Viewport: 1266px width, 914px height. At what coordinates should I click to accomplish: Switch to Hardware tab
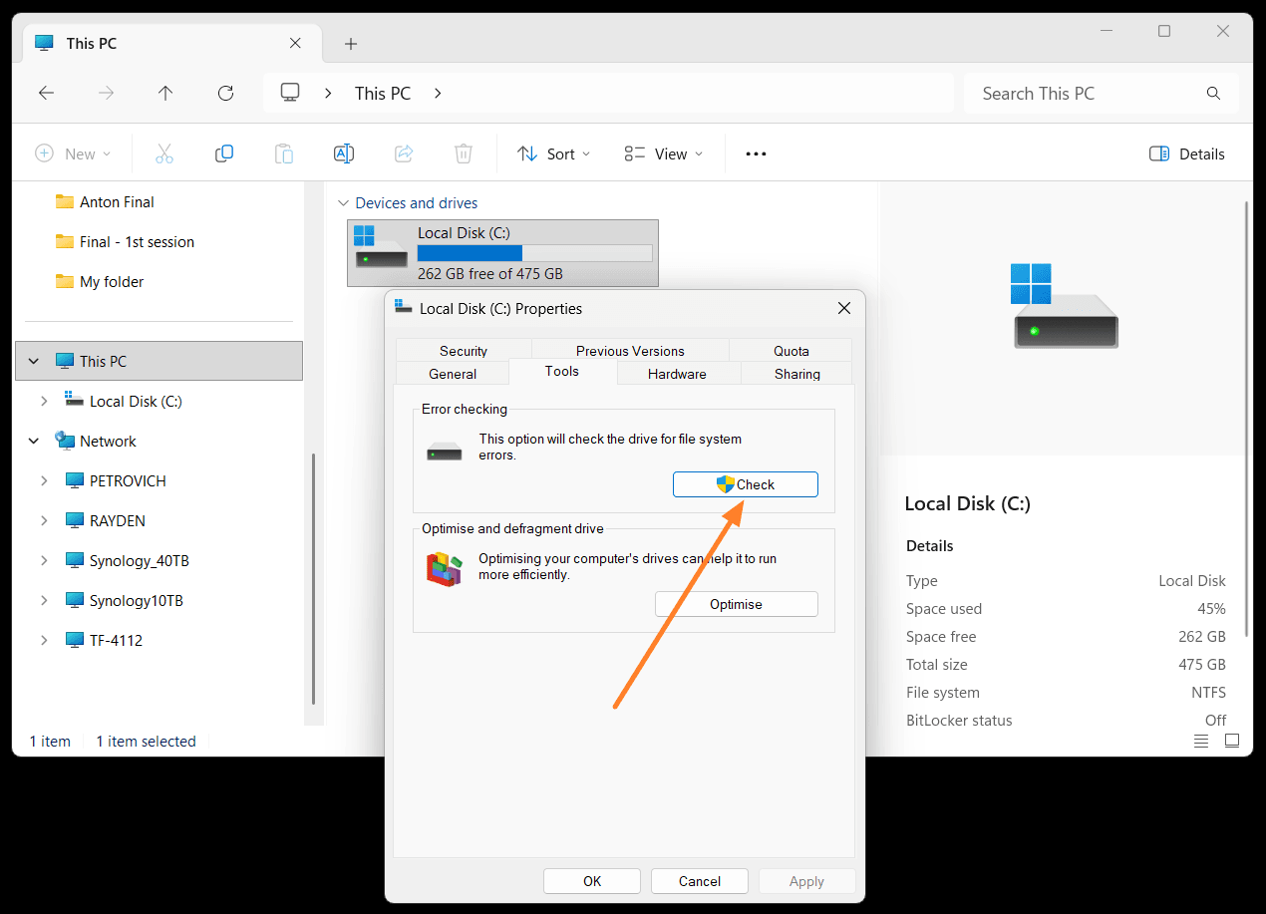677,374
